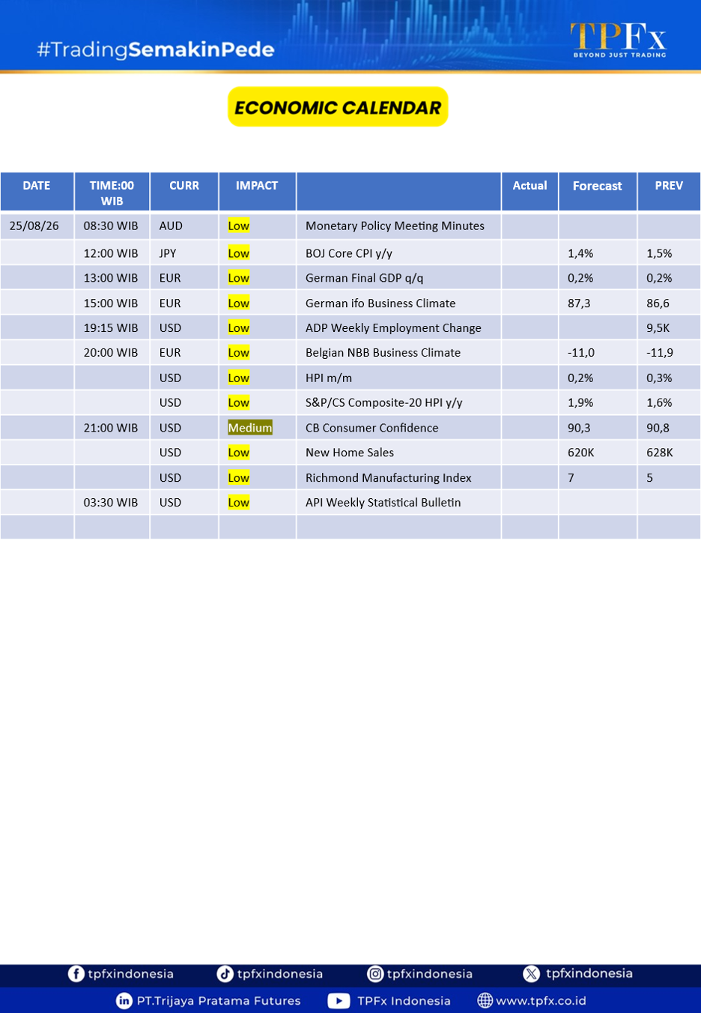Viewport: 701px width, 1013px height.
Task: Click the Instagram icon in the footer
Action: pos(375,973)
